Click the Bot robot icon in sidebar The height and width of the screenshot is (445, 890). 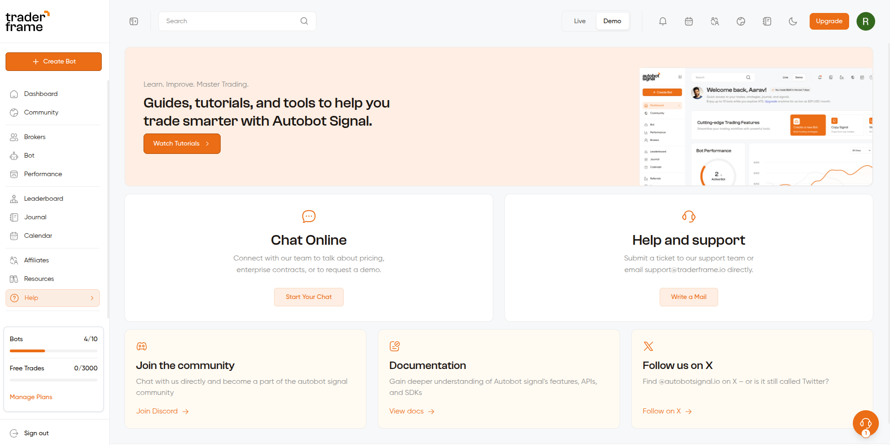pos(14,156)
